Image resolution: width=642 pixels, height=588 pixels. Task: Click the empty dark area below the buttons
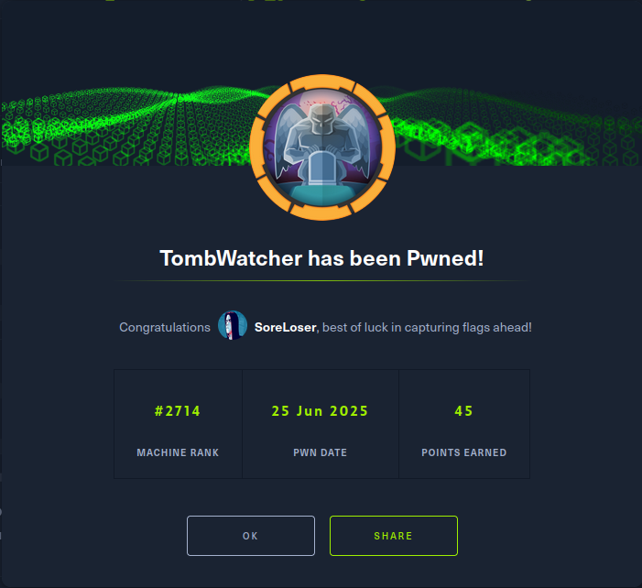pyautogui.click(x=321, y=572)
